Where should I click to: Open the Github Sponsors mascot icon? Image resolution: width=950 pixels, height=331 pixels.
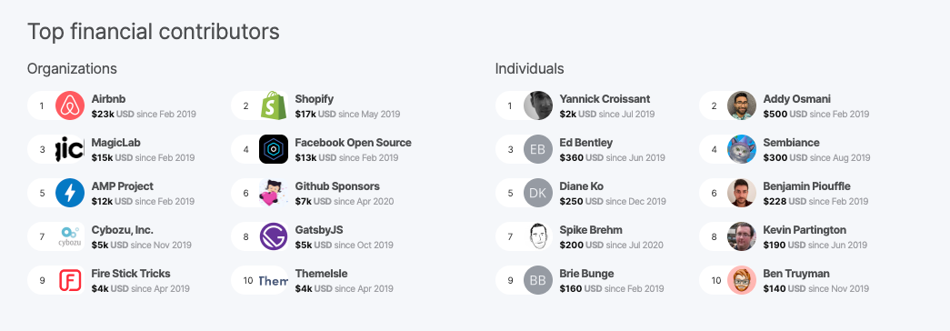[274, 193]
